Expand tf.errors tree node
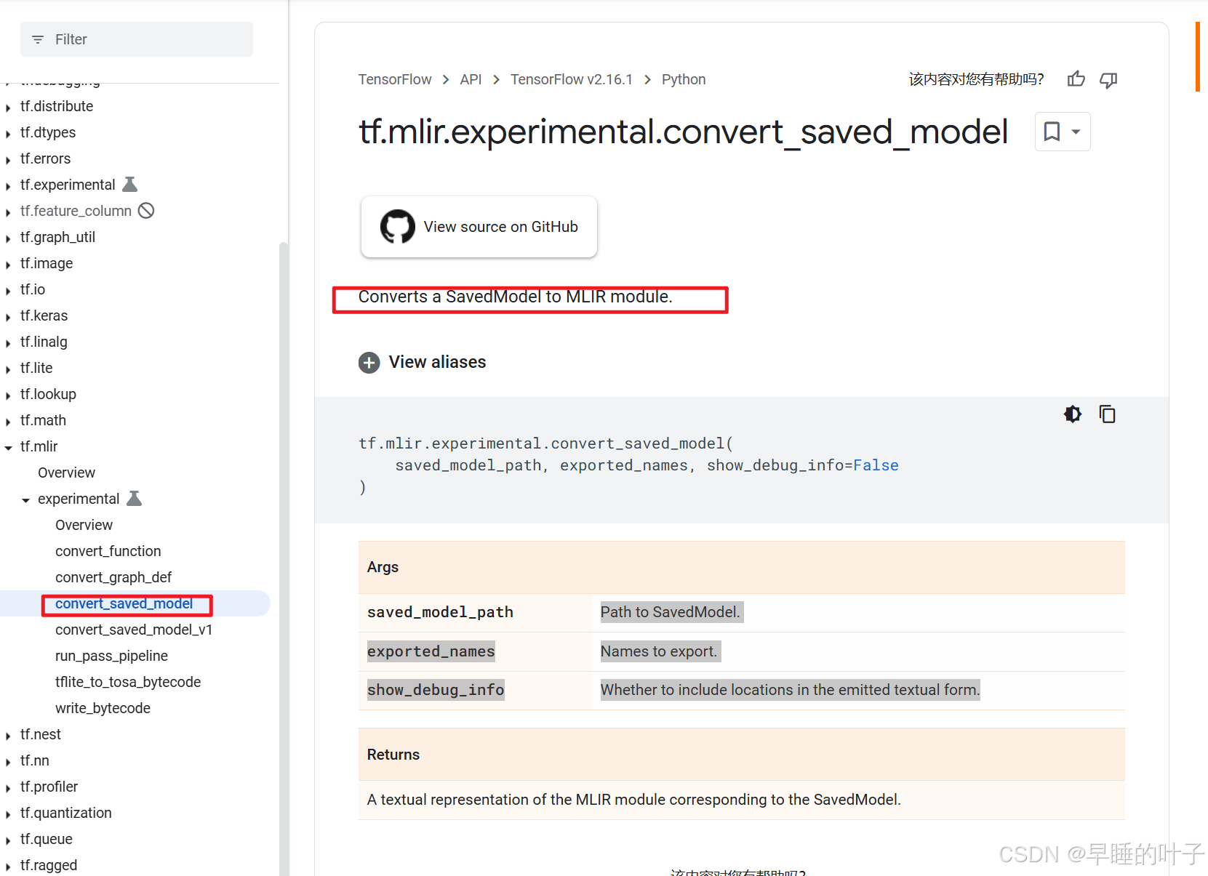 click(x=8, y=160)
